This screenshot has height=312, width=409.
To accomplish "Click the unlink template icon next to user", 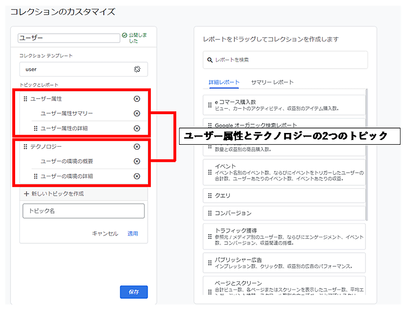I will click(137, 69).
